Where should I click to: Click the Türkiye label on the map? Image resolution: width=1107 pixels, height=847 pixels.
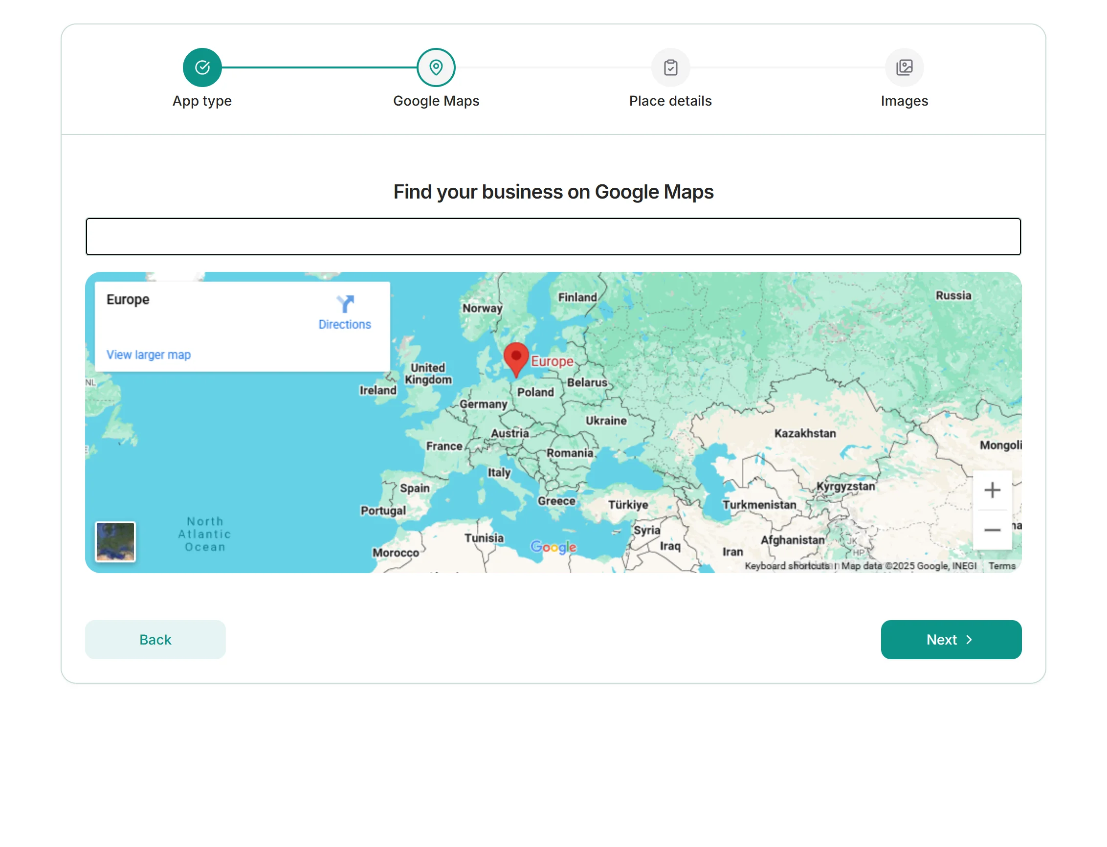point(628,504)
